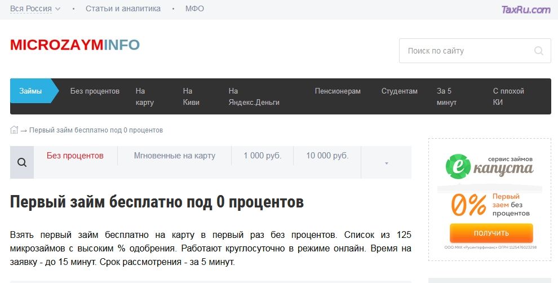The width and height of the screenshot is (558, 283).
Task: Go to На карту menu item
Action: 144,96
